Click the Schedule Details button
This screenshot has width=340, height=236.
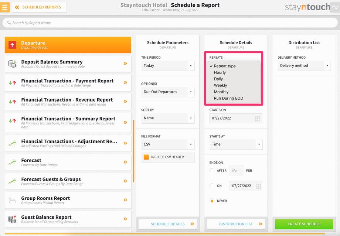tap(168, 224)
